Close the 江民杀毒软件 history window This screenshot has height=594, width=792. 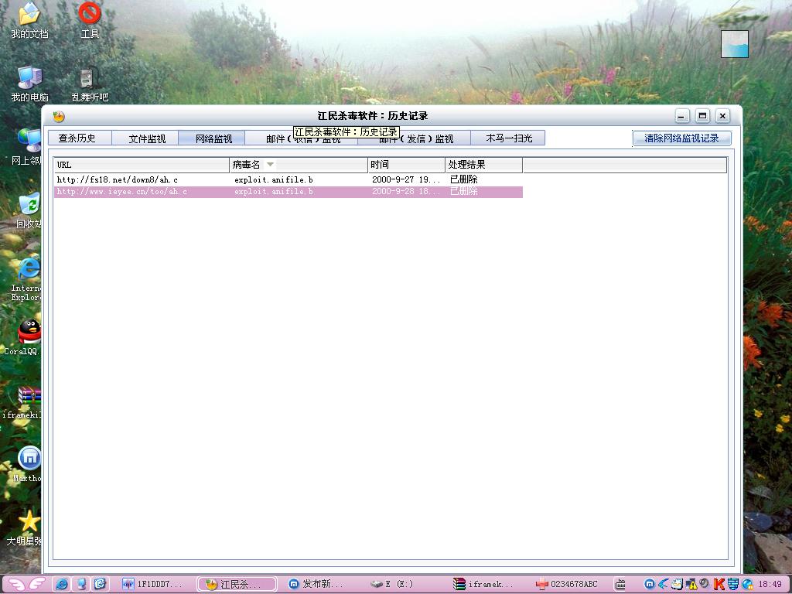[723, 116]
